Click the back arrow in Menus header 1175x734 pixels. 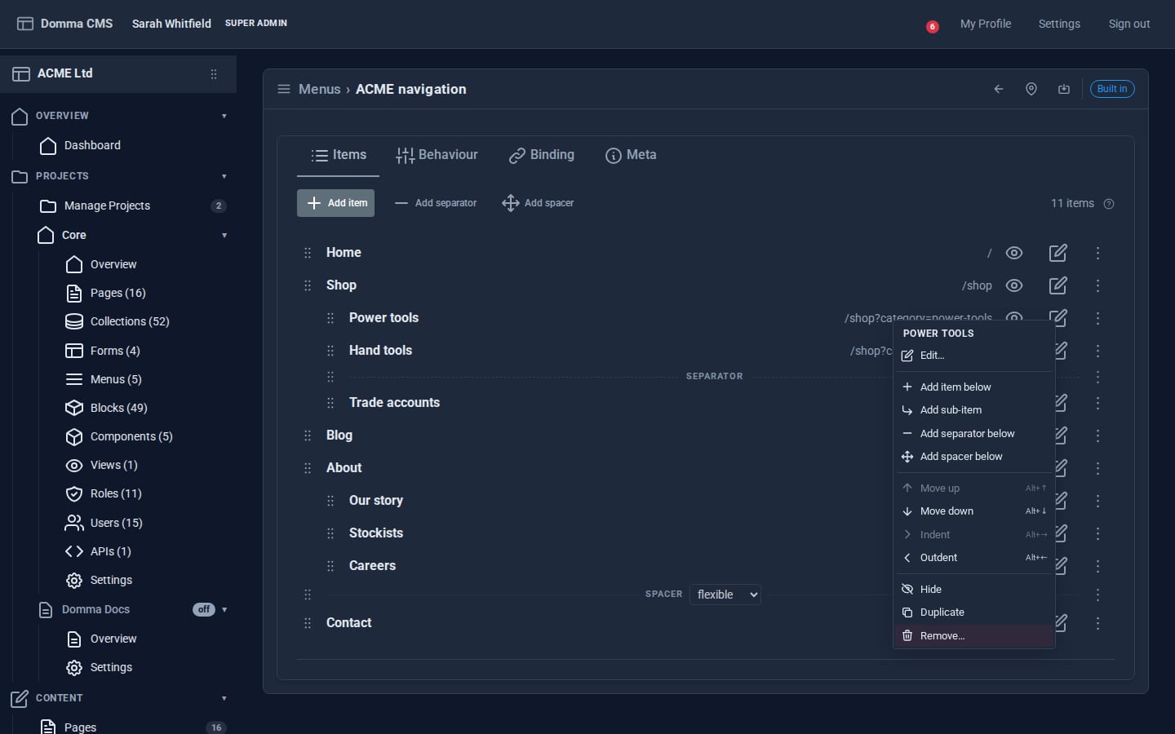pyautogui.click(x=998, y=89)
